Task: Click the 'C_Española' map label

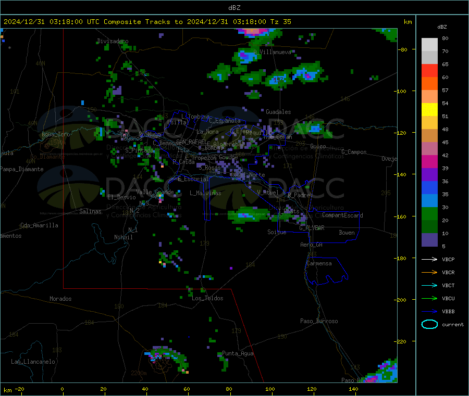Action: [225, 121]
